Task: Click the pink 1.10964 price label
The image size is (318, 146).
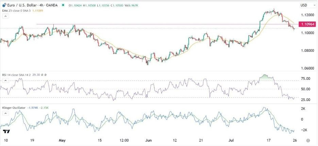Action: [x=307, y=25]
